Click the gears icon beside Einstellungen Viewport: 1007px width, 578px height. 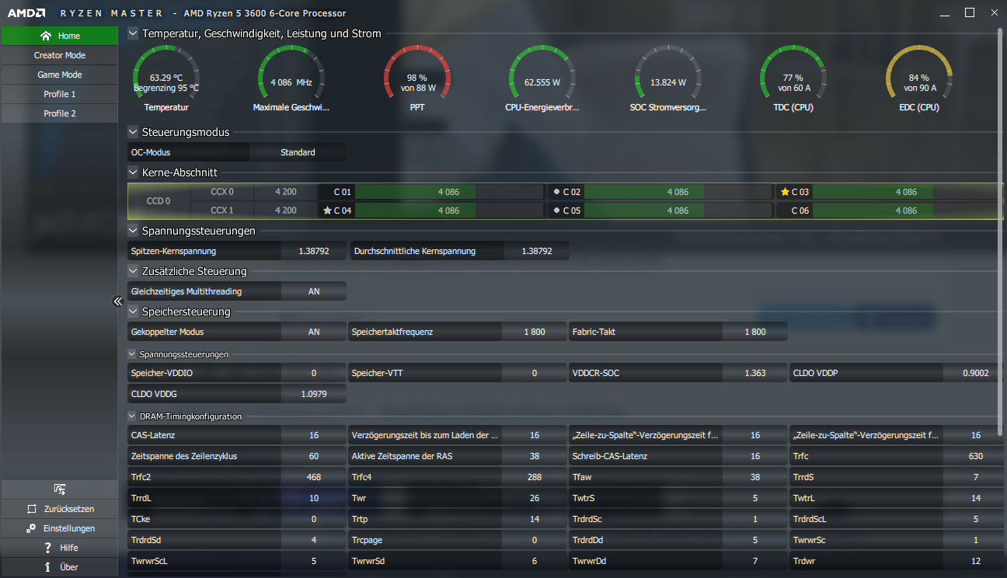[x=31, y=528]
